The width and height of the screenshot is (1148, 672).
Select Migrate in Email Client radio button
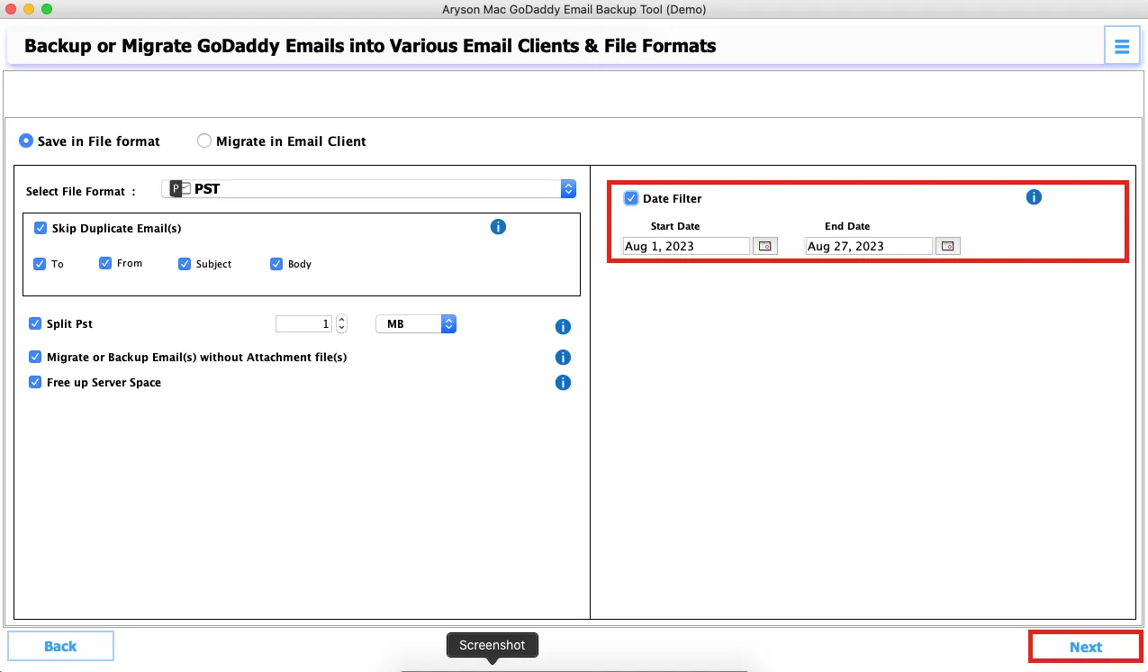point(204,141)
